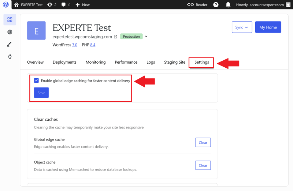Click the My Home button

(x=268, y=27)
